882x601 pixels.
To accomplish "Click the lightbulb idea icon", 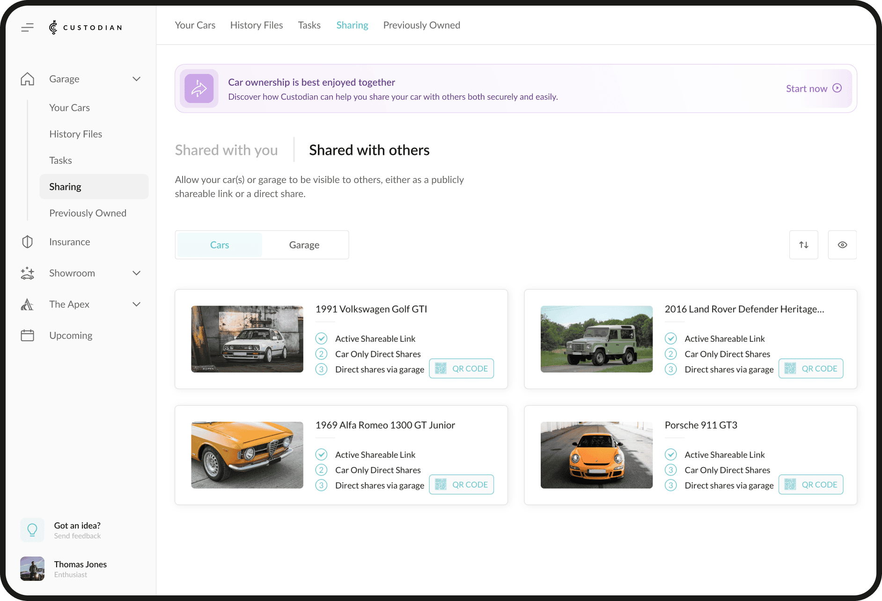I will (x=32, y=530).
